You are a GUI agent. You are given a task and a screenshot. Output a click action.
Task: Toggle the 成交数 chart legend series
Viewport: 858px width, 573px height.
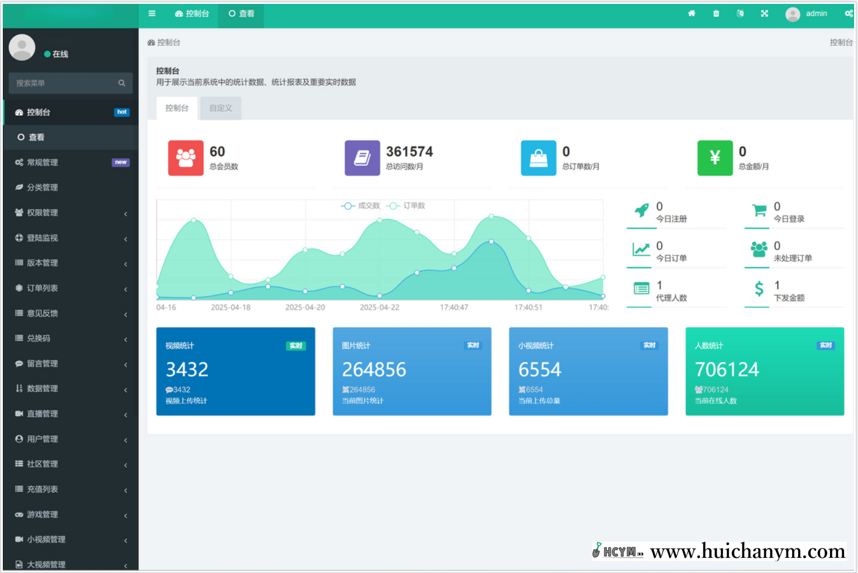(x=361, y=206)
